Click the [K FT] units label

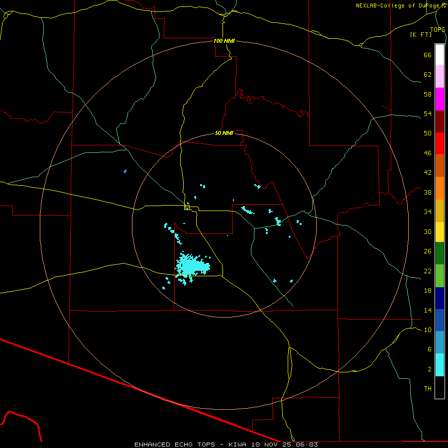pyautogui.click(x=421, y=34)
